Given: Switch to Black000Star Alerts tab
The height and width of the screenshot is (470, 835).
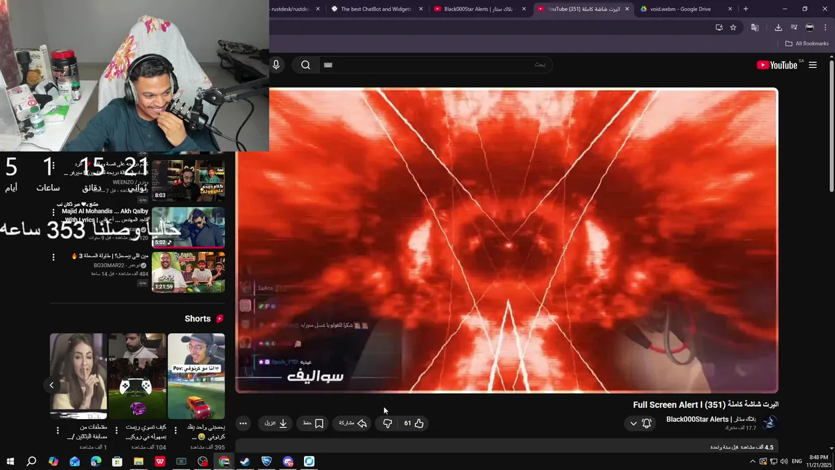Looking at the screenshot, I should [478, 9].
